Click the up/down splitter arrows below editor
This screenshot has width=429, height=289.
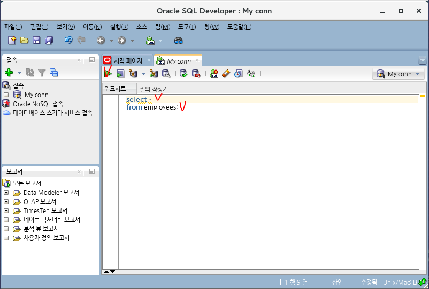(109, 271)
